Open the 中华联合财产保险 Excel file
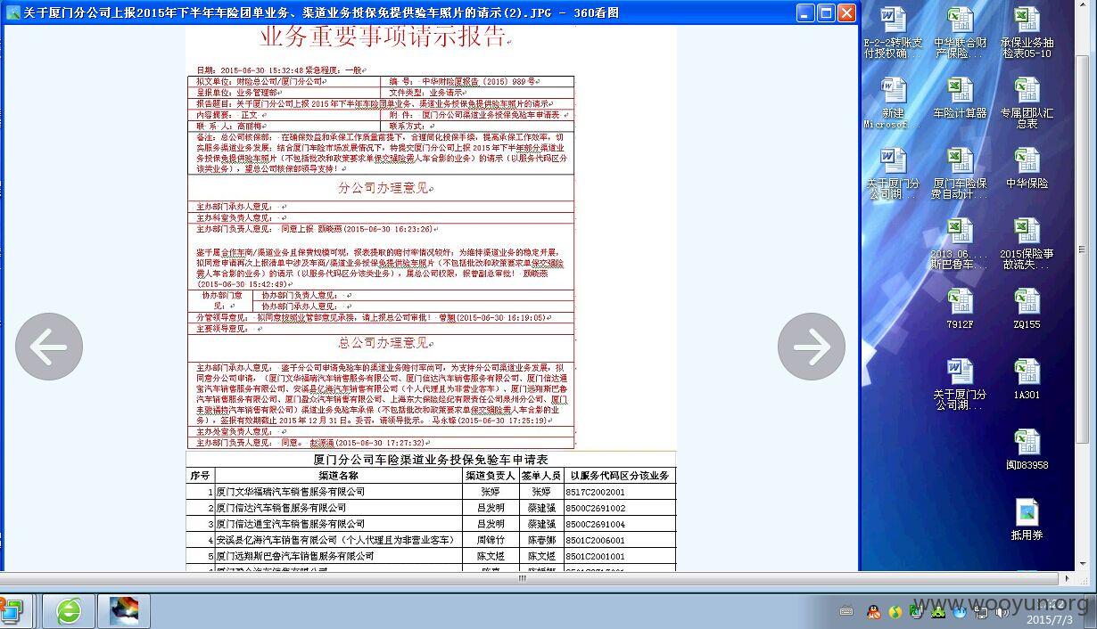Screen dimensions: 1097x629 coord(960,33)
